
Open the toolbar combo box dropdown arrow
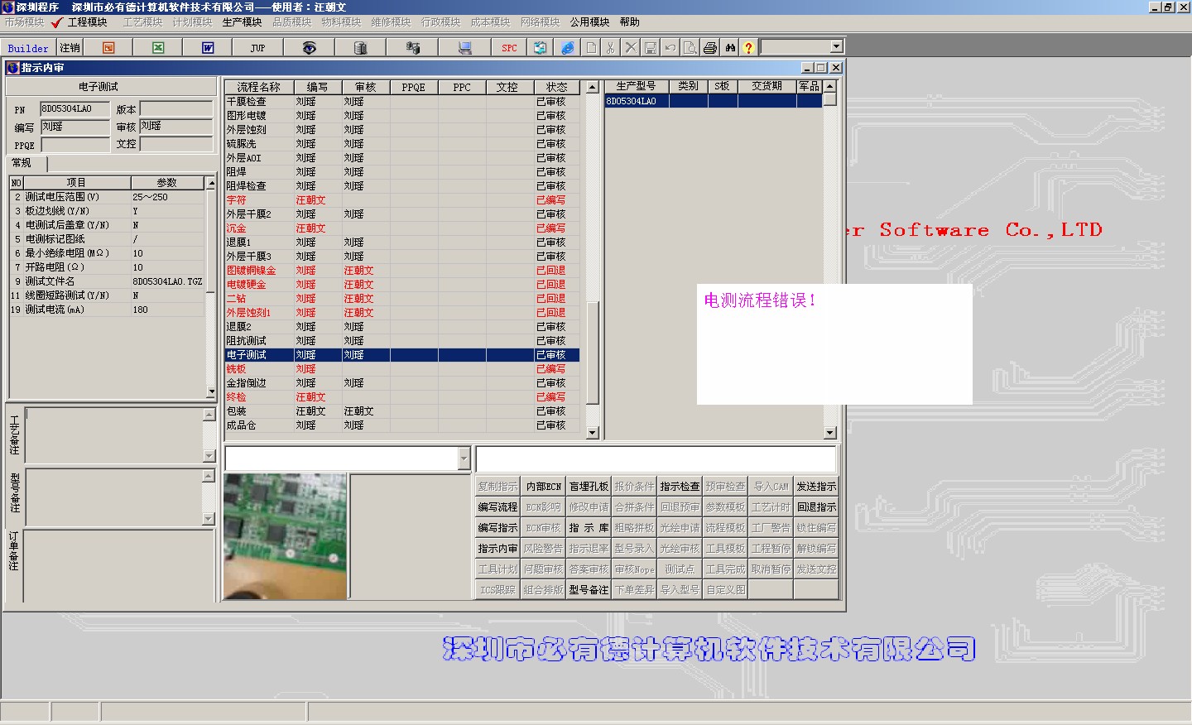(836, 46)
